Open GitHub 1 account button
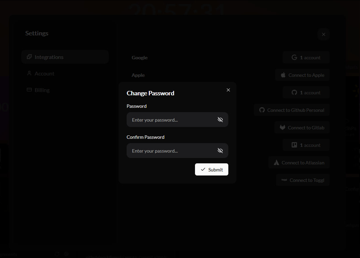 click(x=306, y=93)
